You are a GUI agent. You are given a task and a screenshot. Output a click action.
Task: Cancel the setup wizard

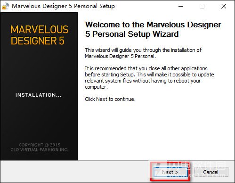(211, 172)
